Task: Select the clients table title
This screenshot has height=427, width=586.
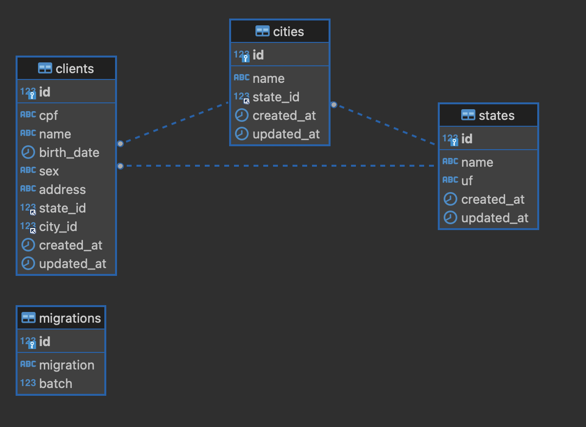Action: tap(75, 69)
